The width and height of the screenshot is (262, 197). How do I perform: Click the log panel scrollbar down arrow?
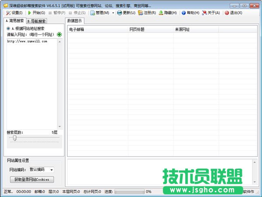point(255,182)
